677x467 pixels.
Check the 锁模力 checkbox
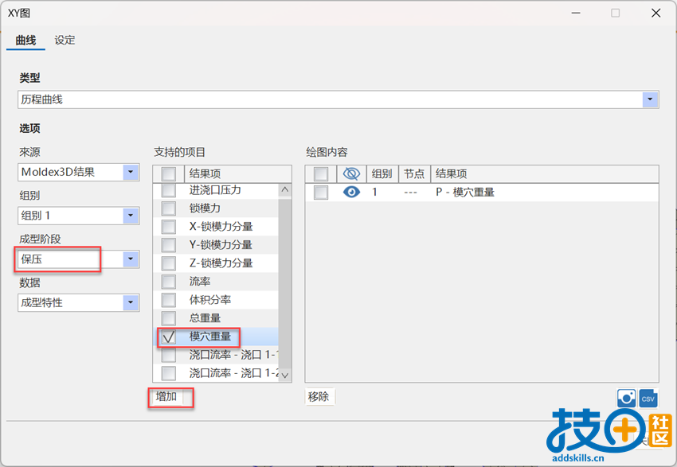coord(168,208)
